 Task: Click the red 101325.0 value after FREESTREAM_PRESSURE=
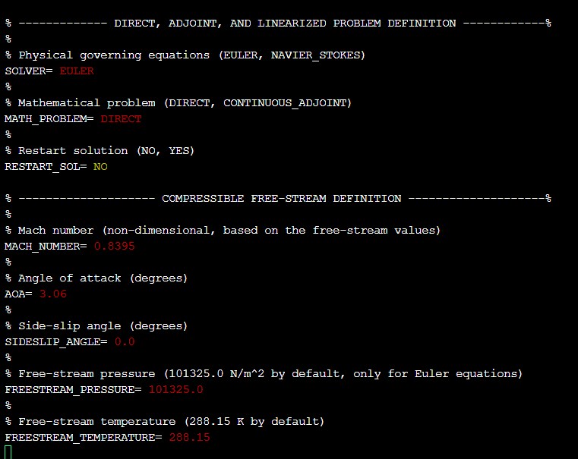coord(175,389)
